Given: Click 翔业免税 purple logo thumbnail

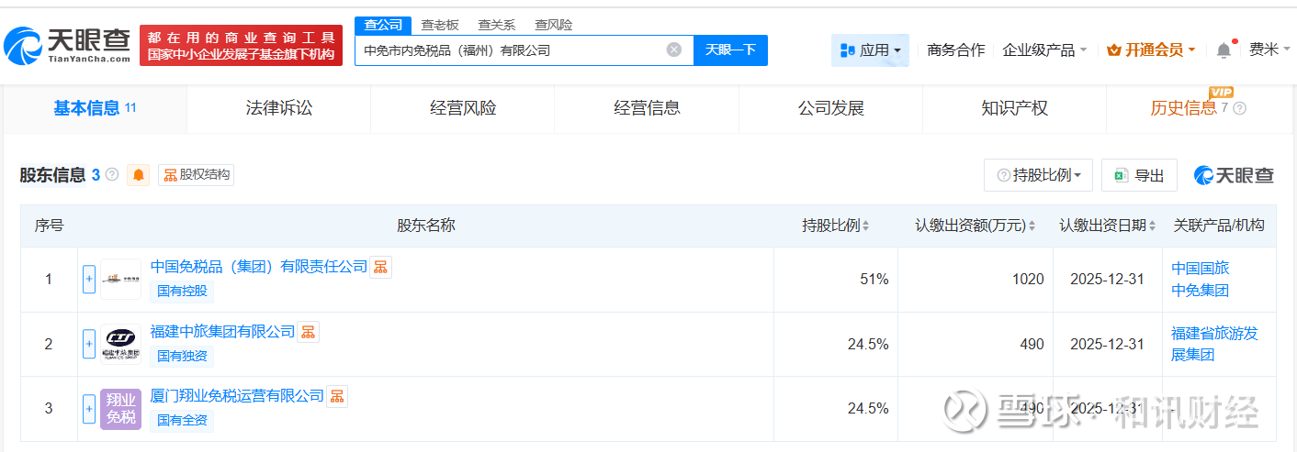Looking at the screenshot, I should [120, 408].
